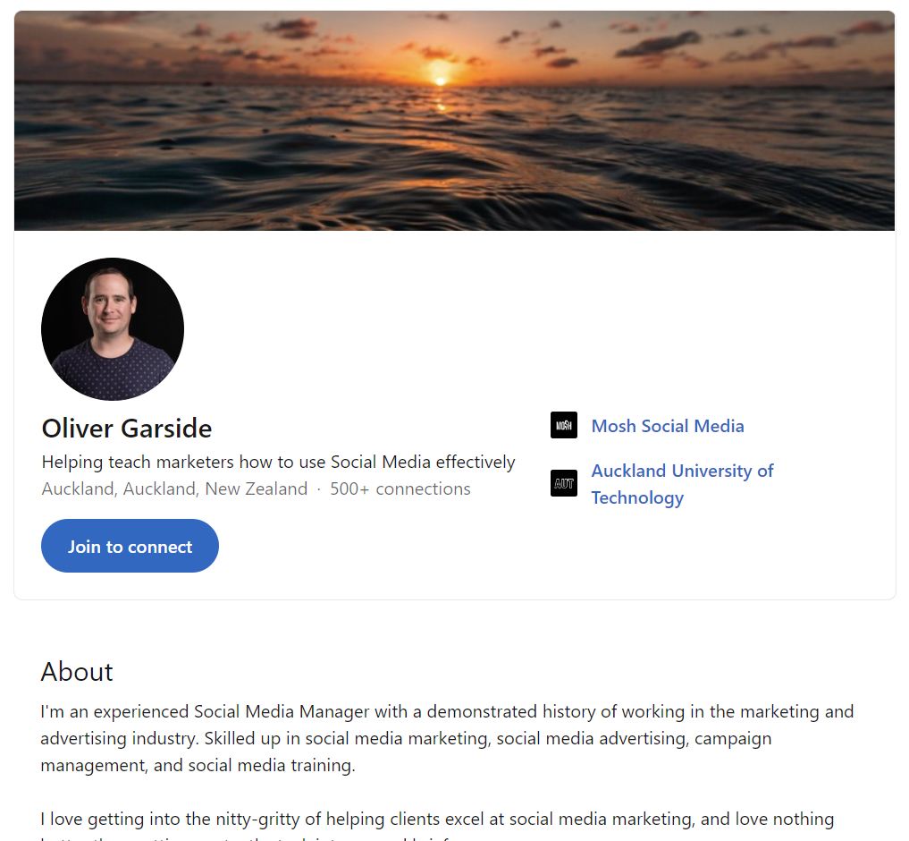909x841 pixels.
Task: Click the rippling water in the cover image
Action: click(454, 168)
